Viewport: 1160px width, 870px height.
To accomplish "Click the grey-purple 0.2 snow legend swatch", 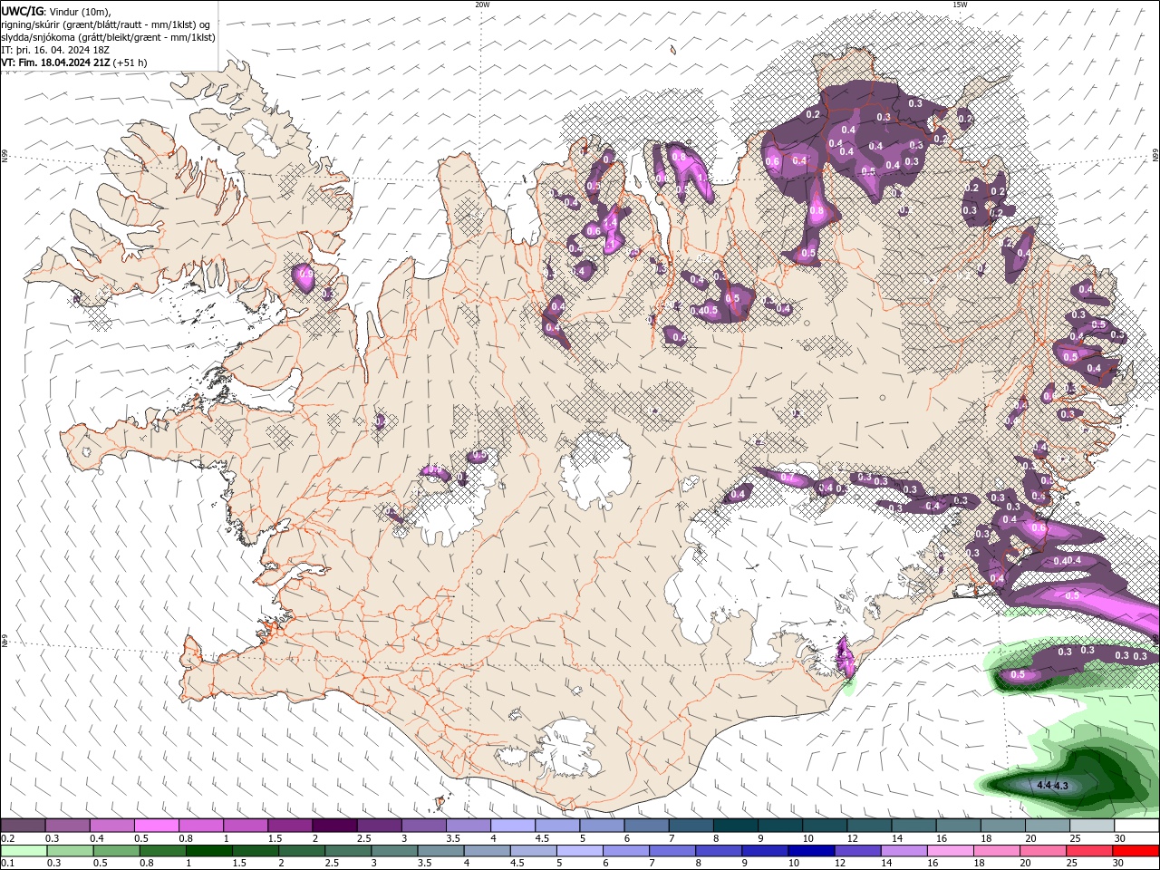I will point(23,826).
